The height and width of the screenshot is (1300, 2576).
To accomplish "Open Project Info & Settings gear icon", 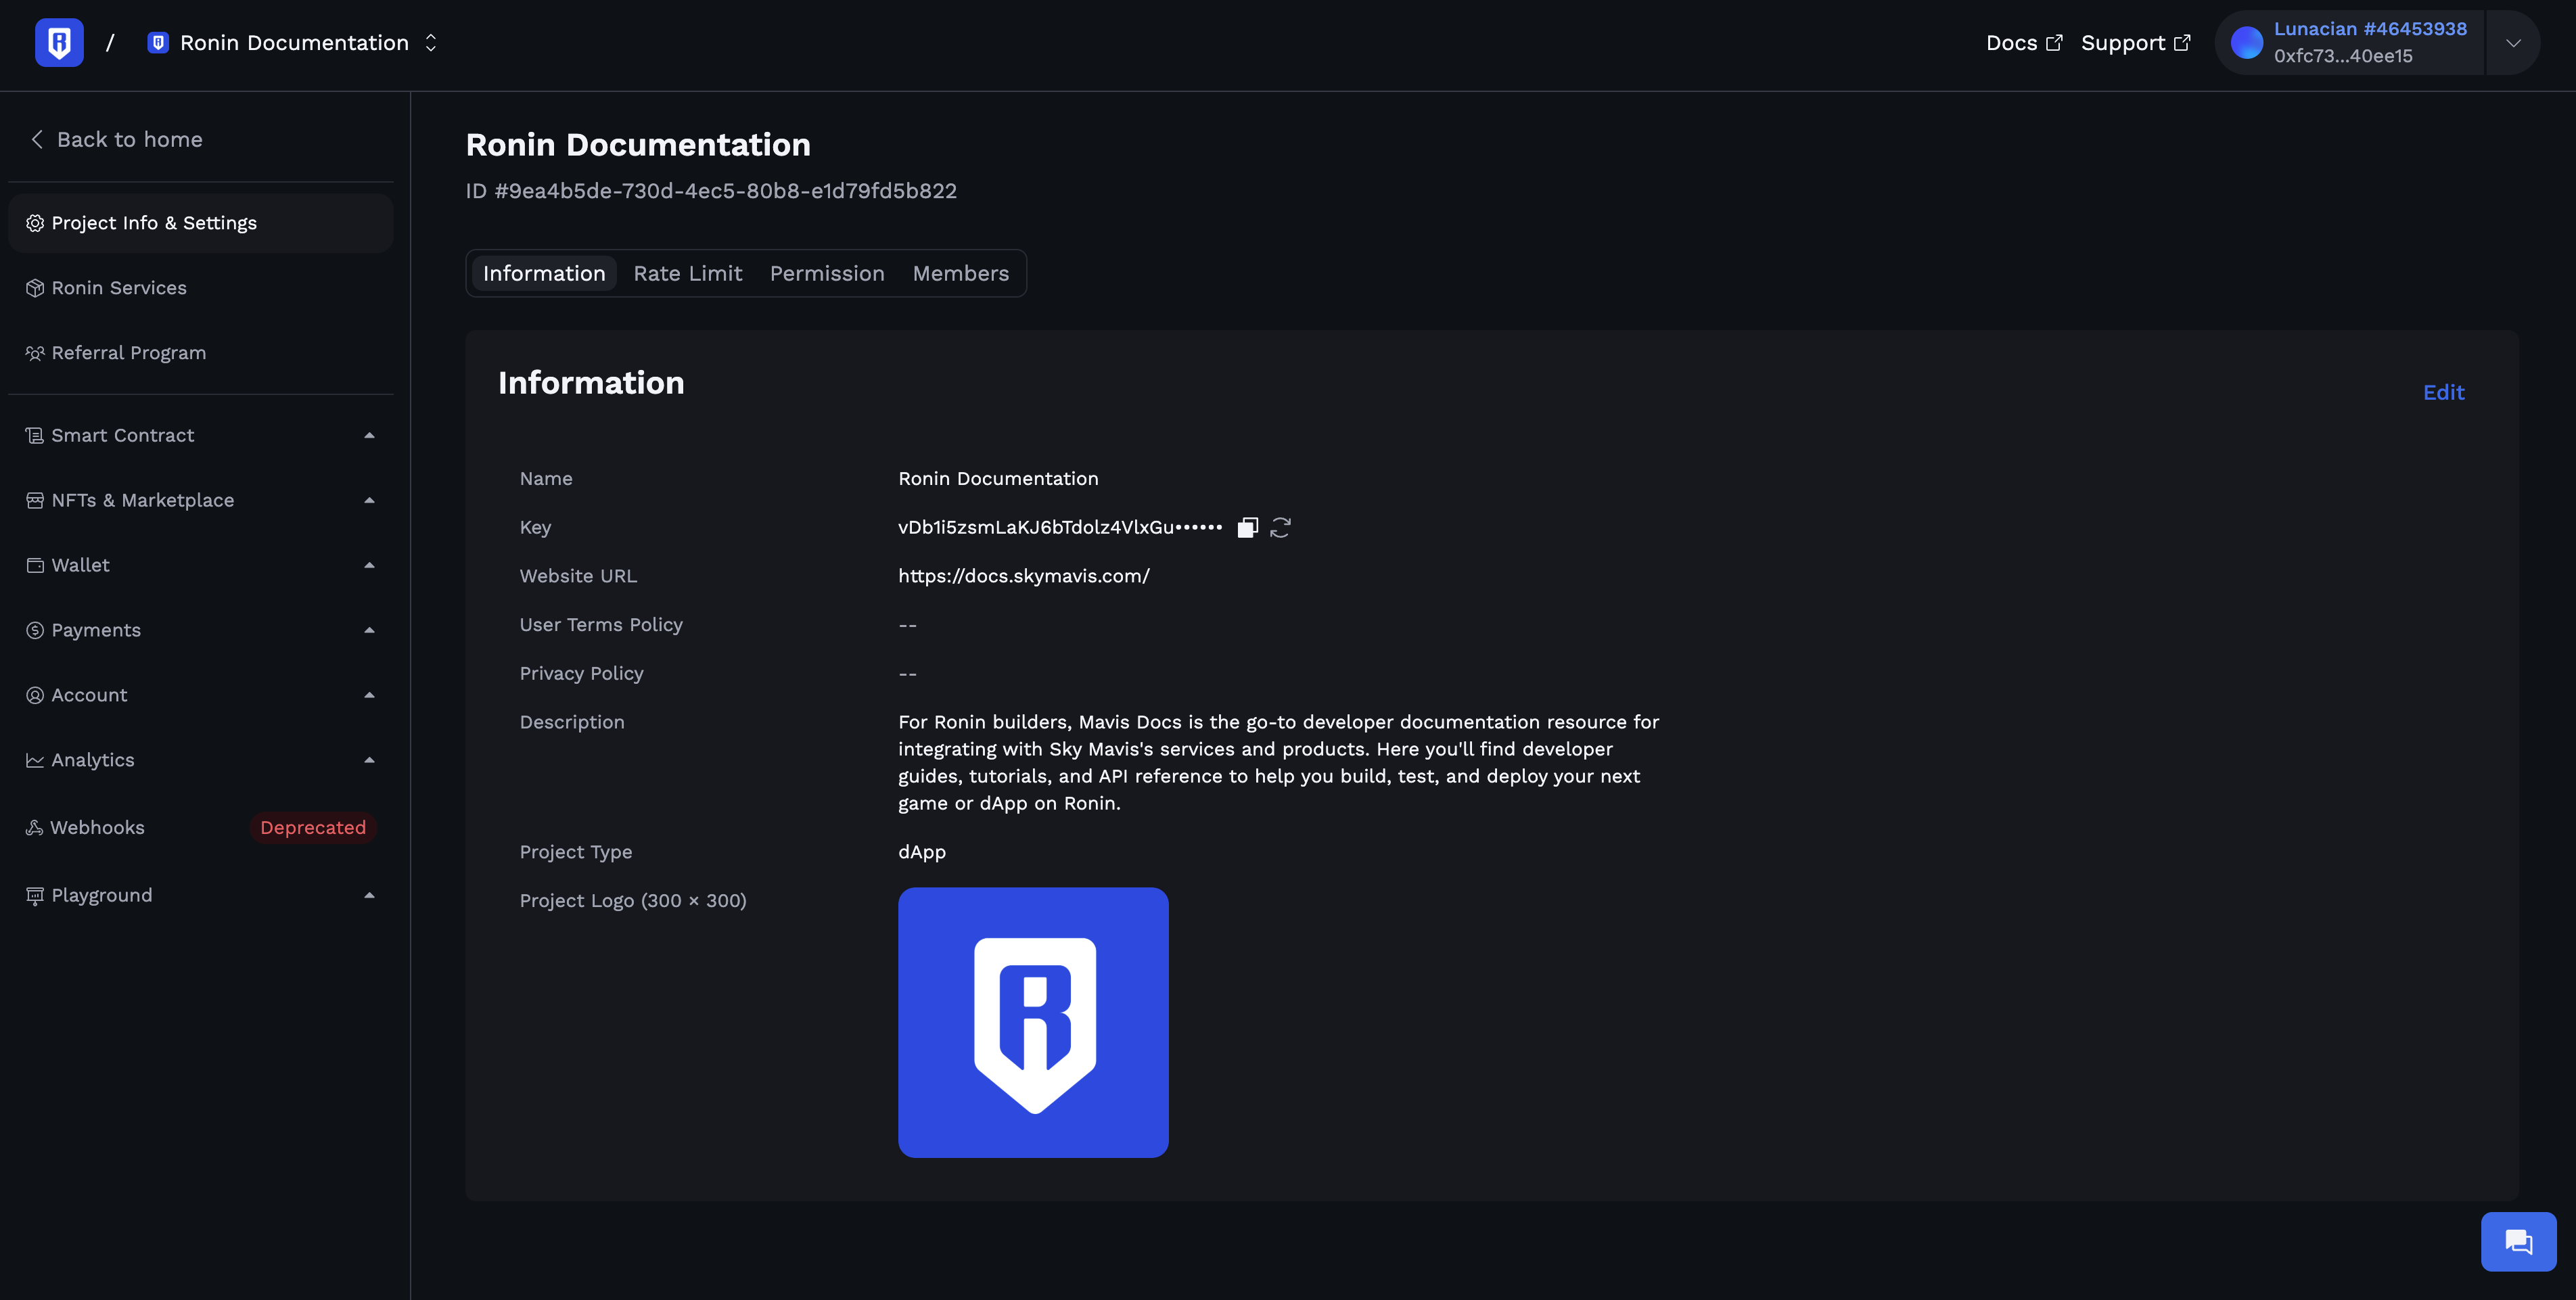I will coord(35,223).
